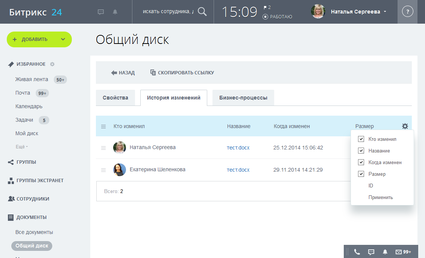This screenshot has width=425, height=258.
Task: Click the table settings gear icon
Action: pyautogui.click(x=405, y=126)
